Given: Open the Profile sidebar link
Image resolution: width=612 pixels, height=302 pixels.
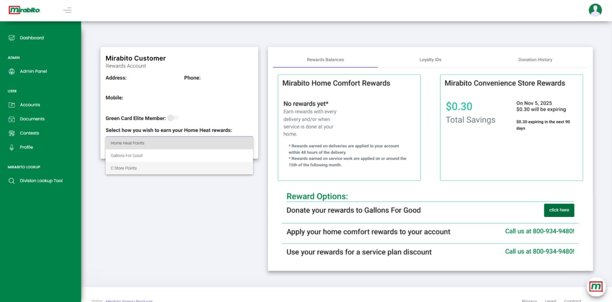Looking at the screenshot, I should (26, 147).
